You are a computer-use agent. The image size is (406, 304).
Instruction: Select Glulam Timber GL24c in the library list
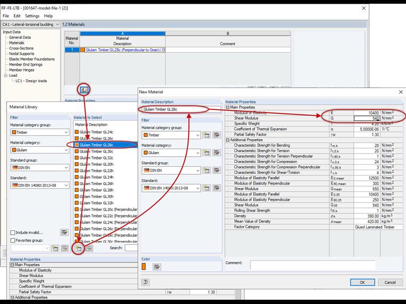(x=106, y=132)
